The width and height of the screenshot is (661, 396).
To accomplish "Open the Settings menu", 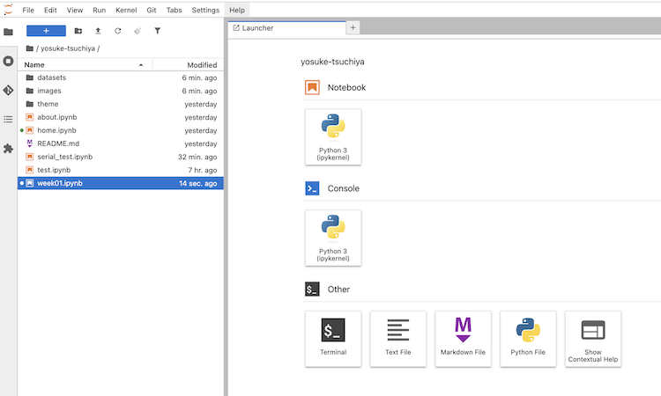I will point(205,10).
